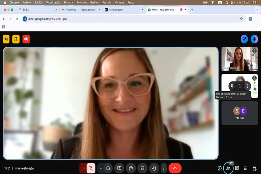Open the meeting details info icon

[220, 168]
